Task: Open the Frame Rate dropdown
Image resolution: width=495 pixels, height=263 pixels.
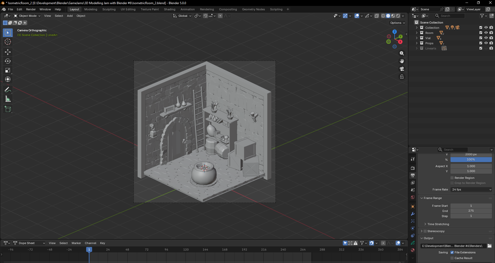Action: (x=471, y=189)
